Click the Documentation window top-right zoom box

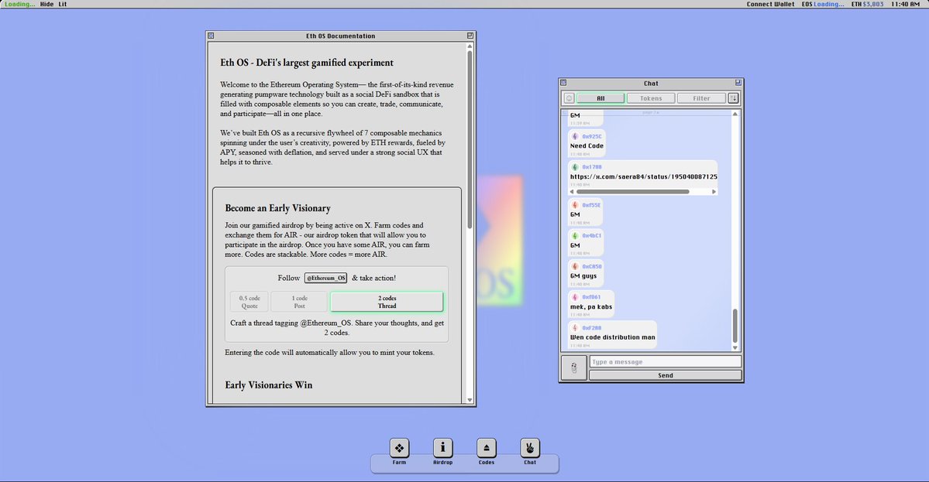tap(470, 36)
